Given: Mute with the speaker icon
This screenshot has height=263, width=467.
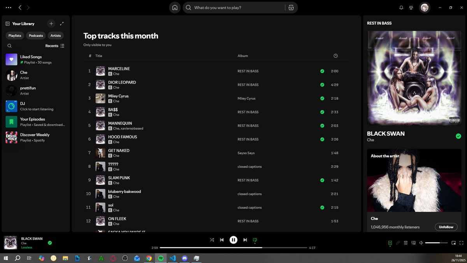Looking at the screenshot, I should [421, 243].
